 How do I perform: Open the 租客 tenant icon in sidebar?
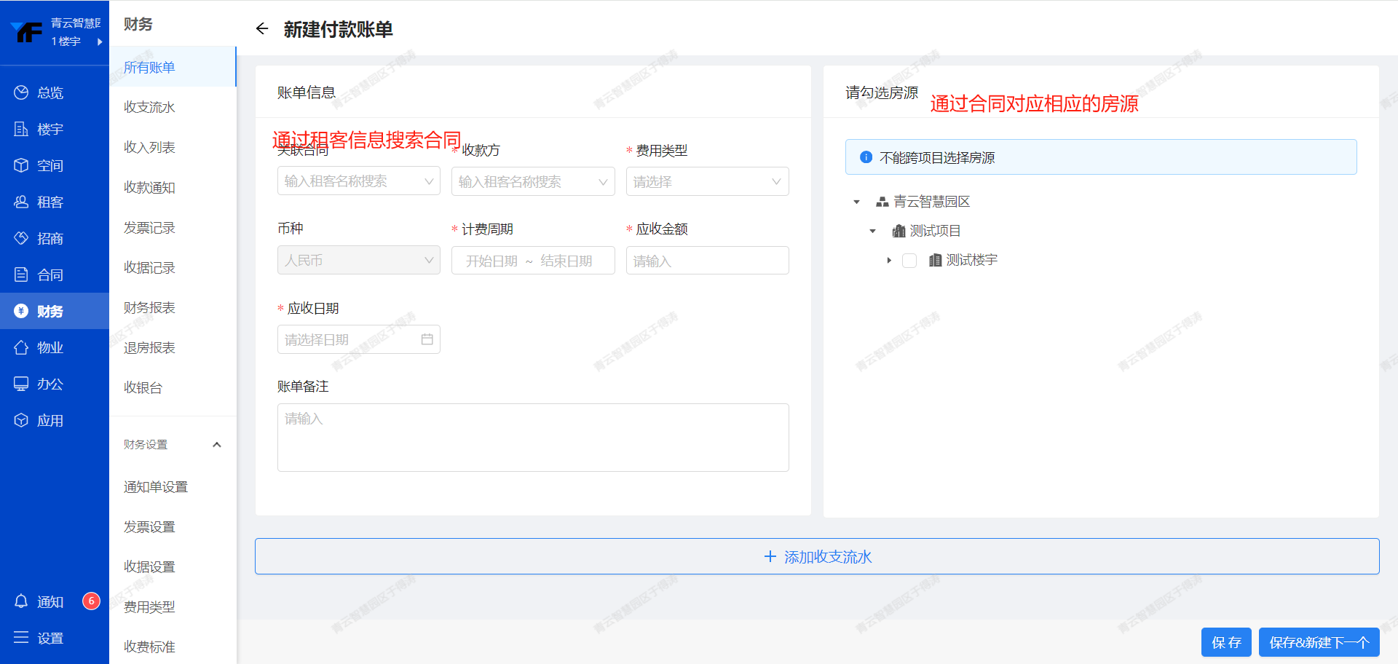[21, 202]
